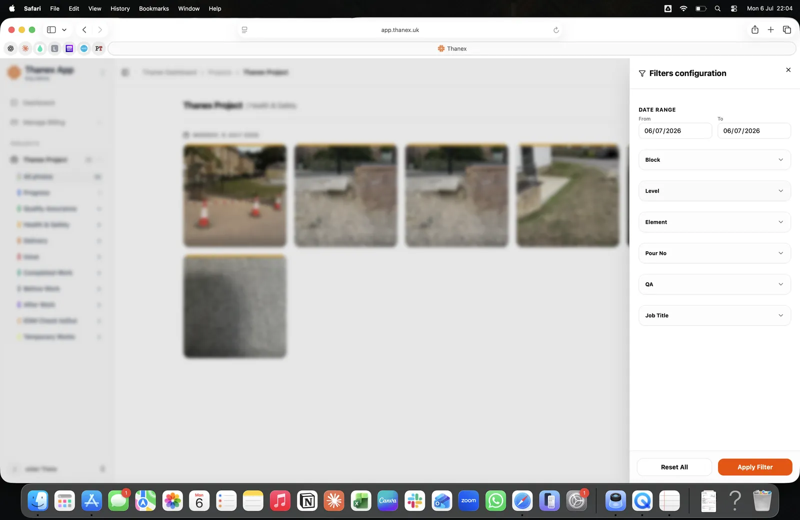Open App Store from the dock
800x520 pixels.
click(x=91, y=500)
